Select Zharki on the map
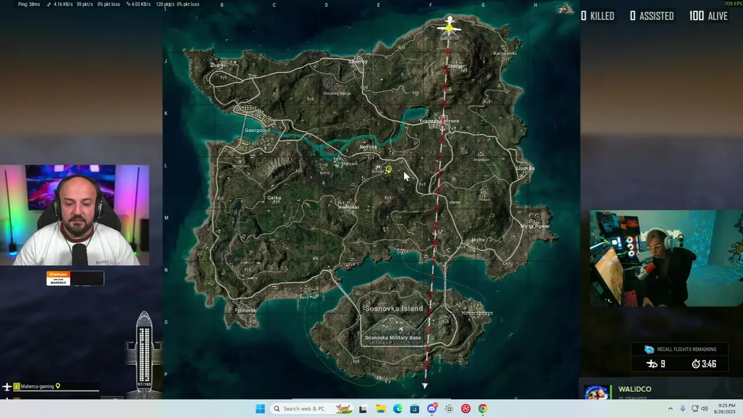Viewport: 743px width, 418px height. [218, 65]
